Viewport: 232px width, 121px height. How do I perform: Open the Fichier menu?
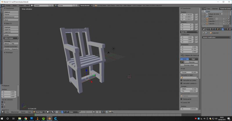8,5
